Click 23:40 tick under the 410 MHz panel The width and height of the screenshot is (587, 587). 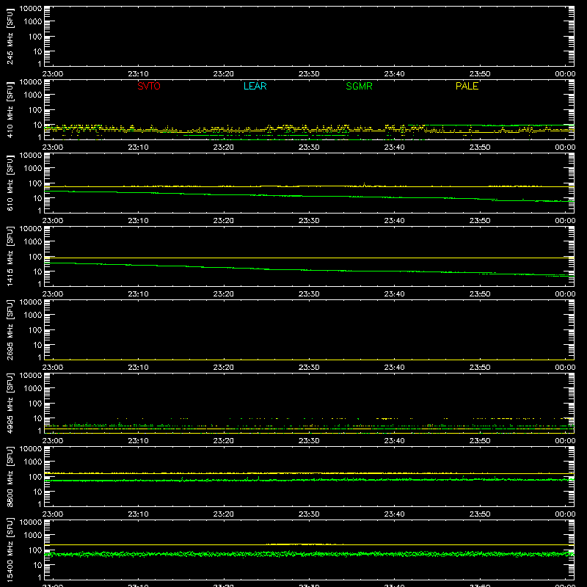(x=394, y=147)
